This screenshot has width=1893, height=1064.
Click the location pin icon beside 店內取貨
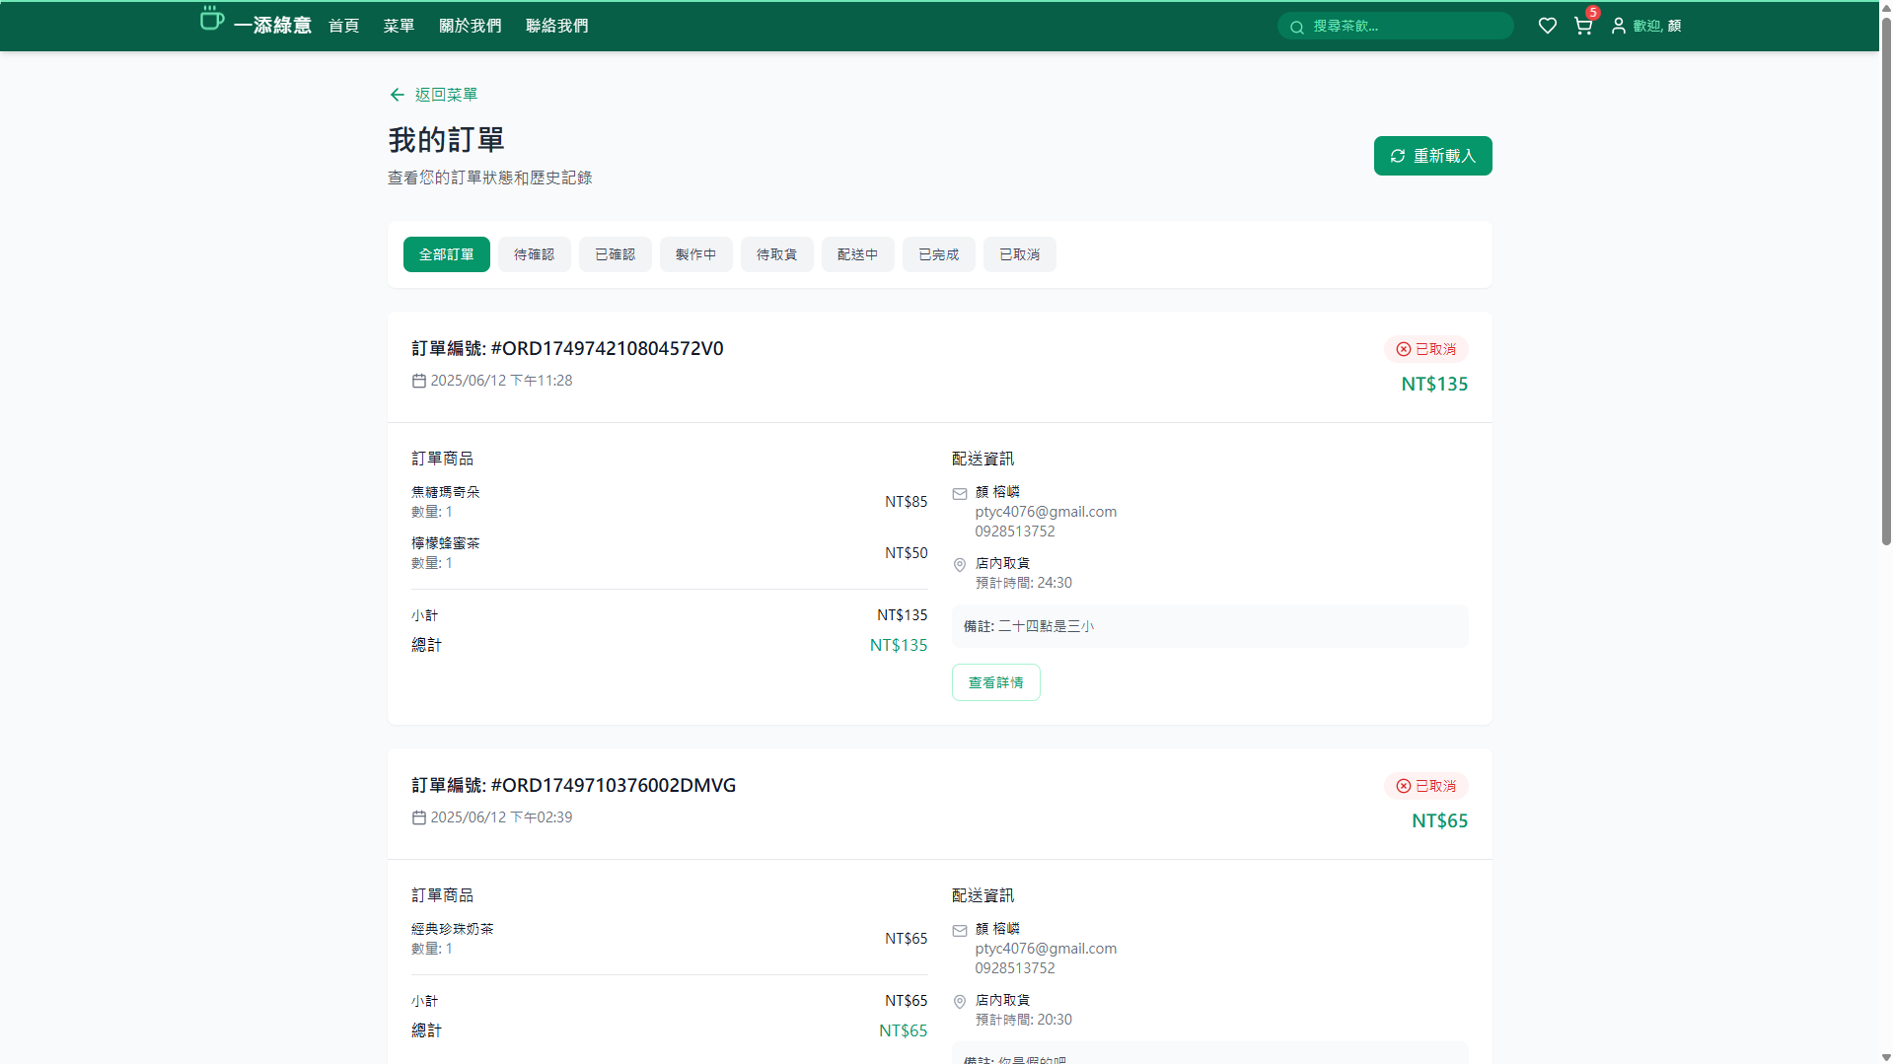960,565
